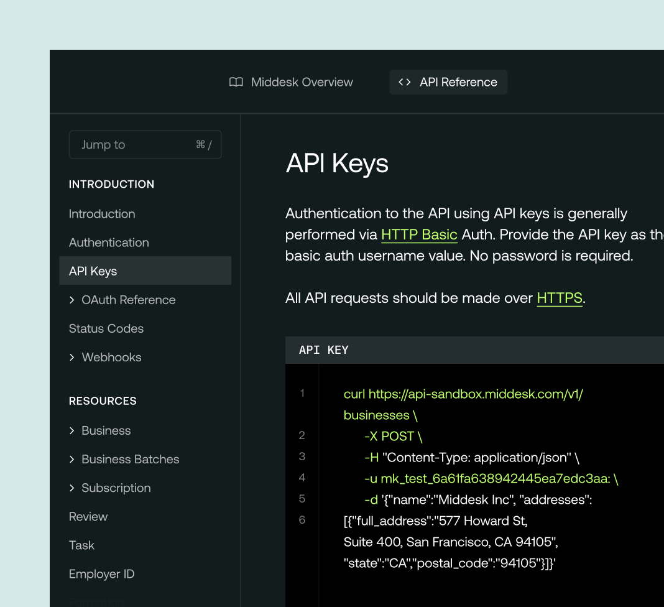Open the Introduction page
This screenshot has width=664, height=607.
pyautogui.click(x=102, y=213)
